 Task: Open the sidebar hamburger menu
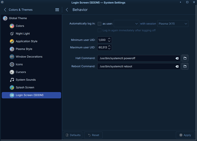pyautogui.click(x=57, y=10)
